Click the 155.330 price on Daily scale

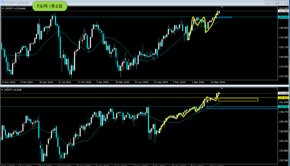coord(283,141)
